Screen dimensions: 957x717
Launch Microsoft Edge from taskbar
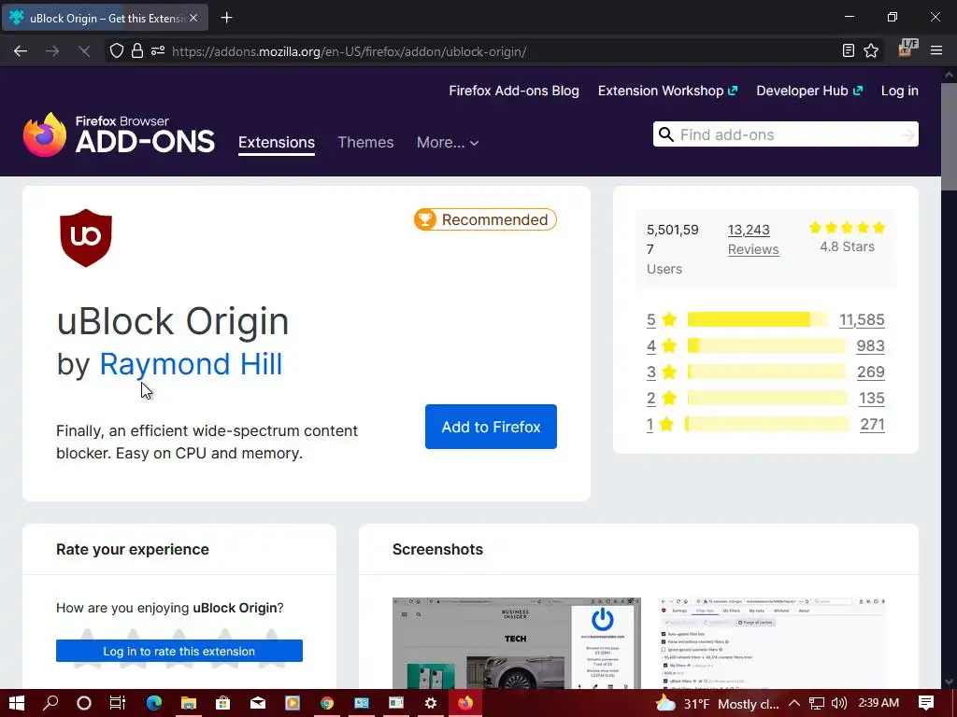154,703
